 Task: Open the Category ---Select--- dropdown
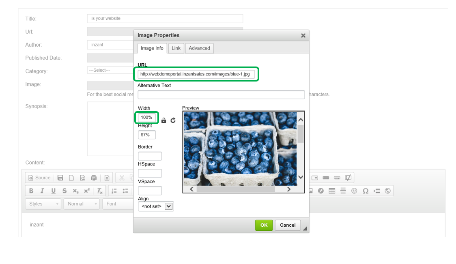[110, 70]
